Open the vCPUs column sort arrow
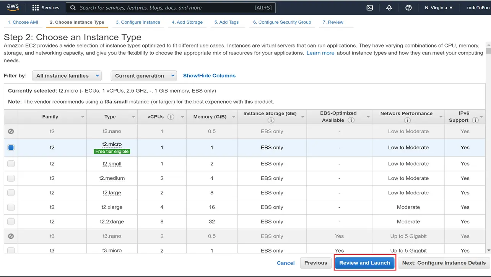 182,117
